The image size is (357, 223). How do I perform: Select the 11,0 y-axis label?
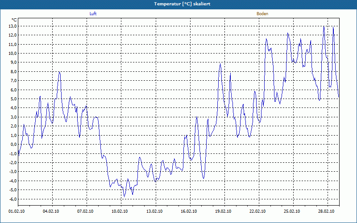(12, 44)
